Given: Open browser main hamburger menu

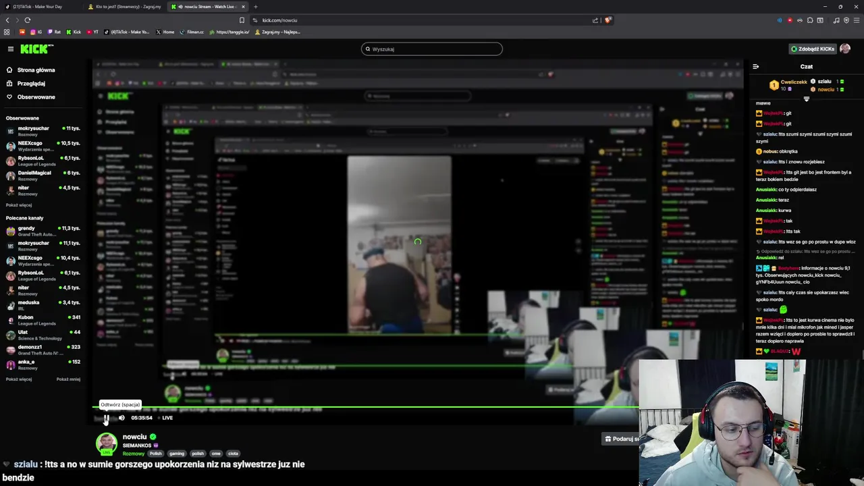Looking at the screenshot, I should click(857, 20).
